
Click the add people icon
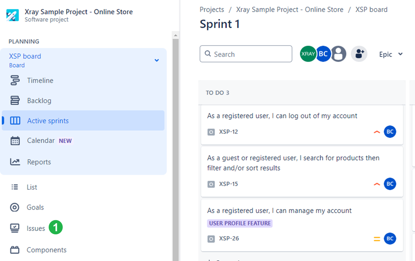(x=359, y=54)
